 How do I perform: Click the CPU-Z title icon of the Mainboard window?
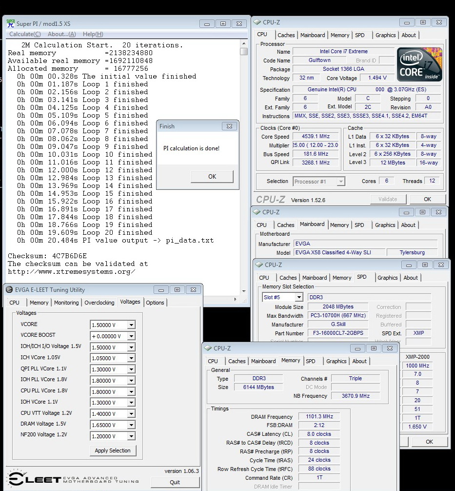[257, 212]
